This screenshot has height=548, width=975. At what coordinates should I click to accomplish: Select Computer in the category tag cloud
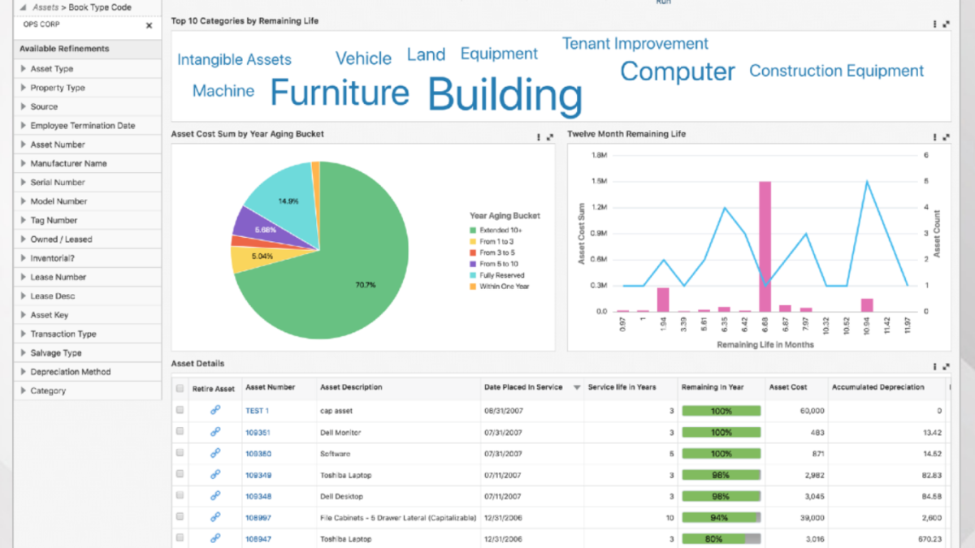[678, 71]
